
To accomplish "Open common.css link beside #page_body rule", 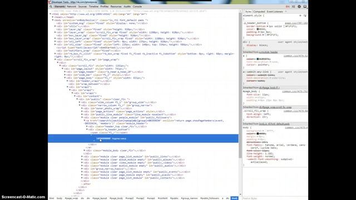I will point(295,91).
